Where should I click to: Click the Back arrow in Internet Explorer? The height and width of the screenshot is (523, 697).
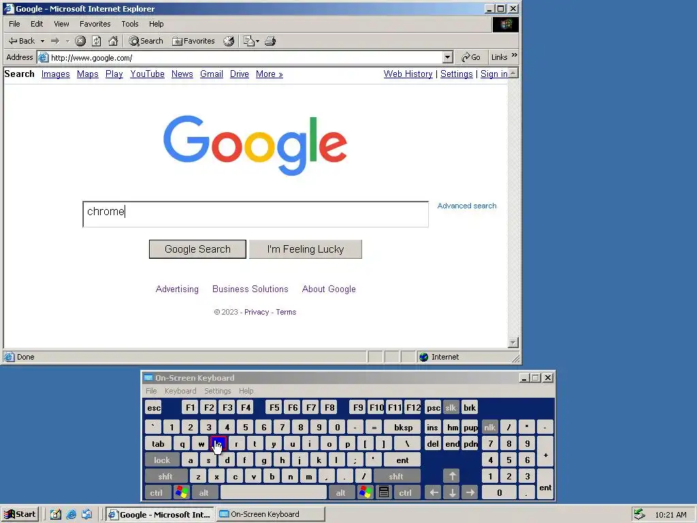tap(21, 41)
